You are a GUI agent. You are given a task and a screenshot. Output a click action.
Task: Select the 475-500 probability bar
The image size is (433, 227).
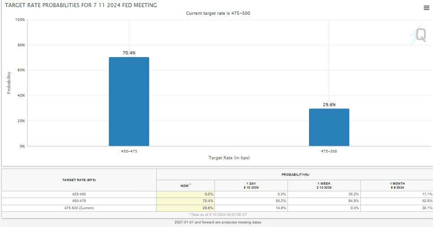[x=329, y=127]
